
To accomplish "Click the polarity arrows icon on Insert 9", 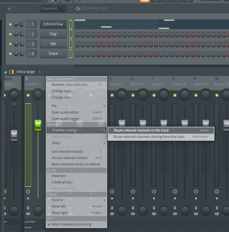I will pyautogui.click(x=196, y=208).
